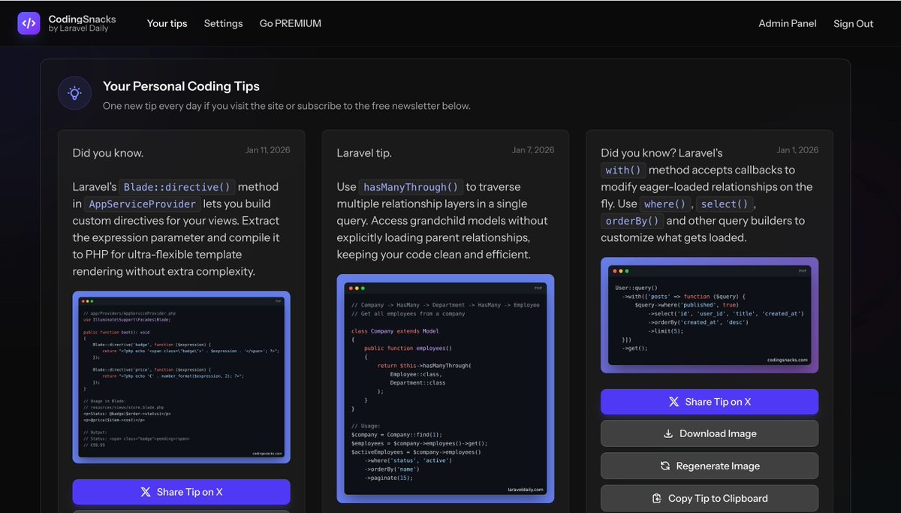Sign Out of the account

click(854, 23)
